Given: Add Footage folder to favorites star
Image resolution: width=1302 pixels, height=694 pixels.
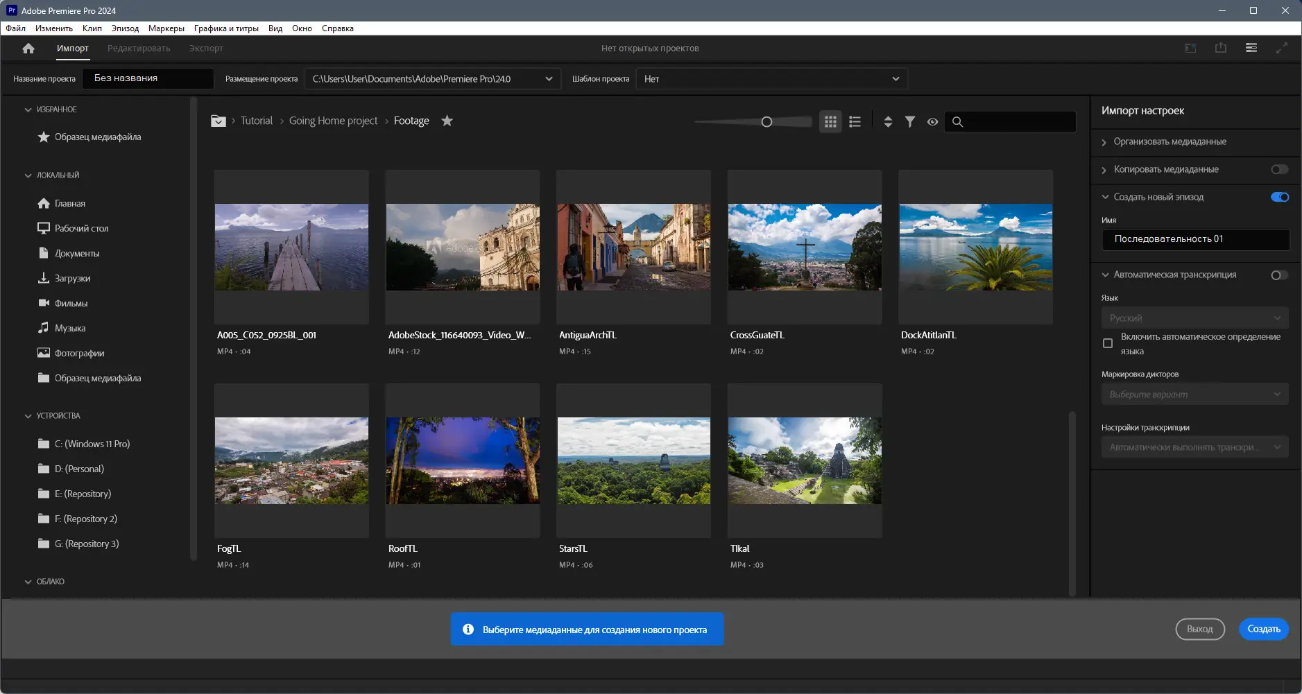Looking at the screenshot, I should [x=447, y=121].
